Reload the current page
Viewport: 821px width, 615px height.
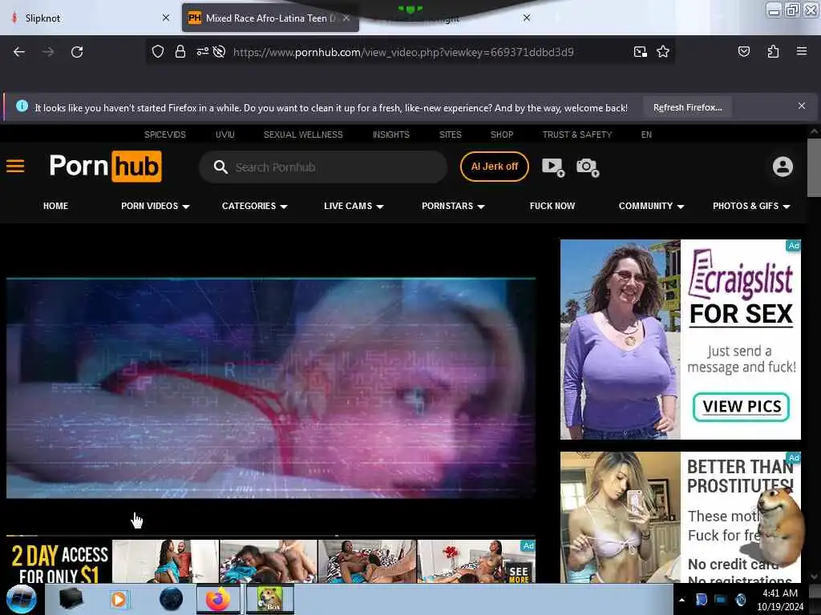77,52
